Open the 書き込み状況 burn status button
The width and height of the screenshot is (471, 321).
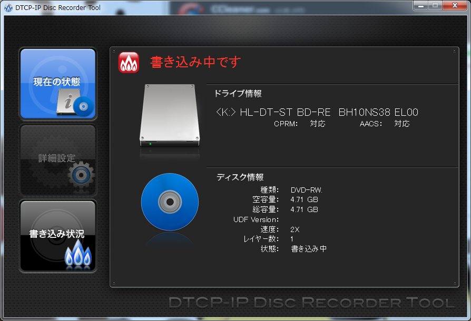coord(58,236)
